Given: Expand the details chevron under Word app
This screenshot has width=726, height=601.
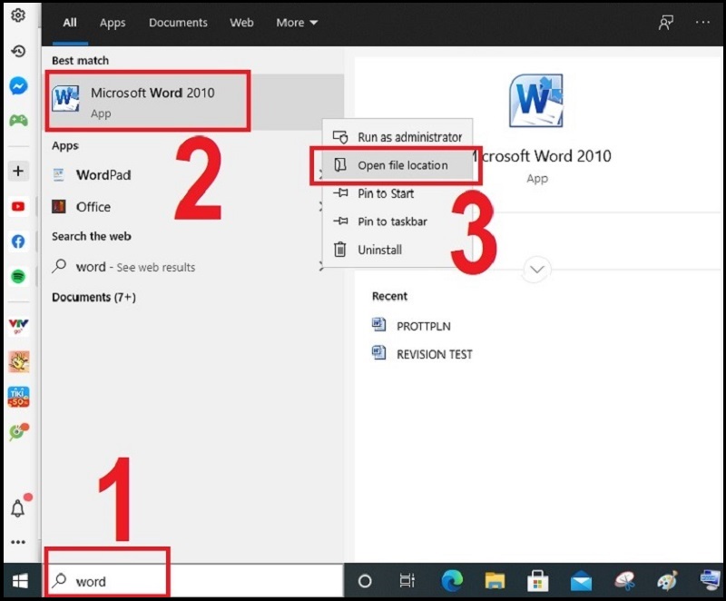Looking at the screenshot, I should [x=537, y=270].
